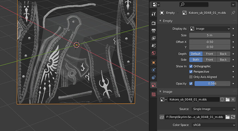Open the Physics properties tab
The width and height of the screenshot is (238, 131).
(153, 70)
